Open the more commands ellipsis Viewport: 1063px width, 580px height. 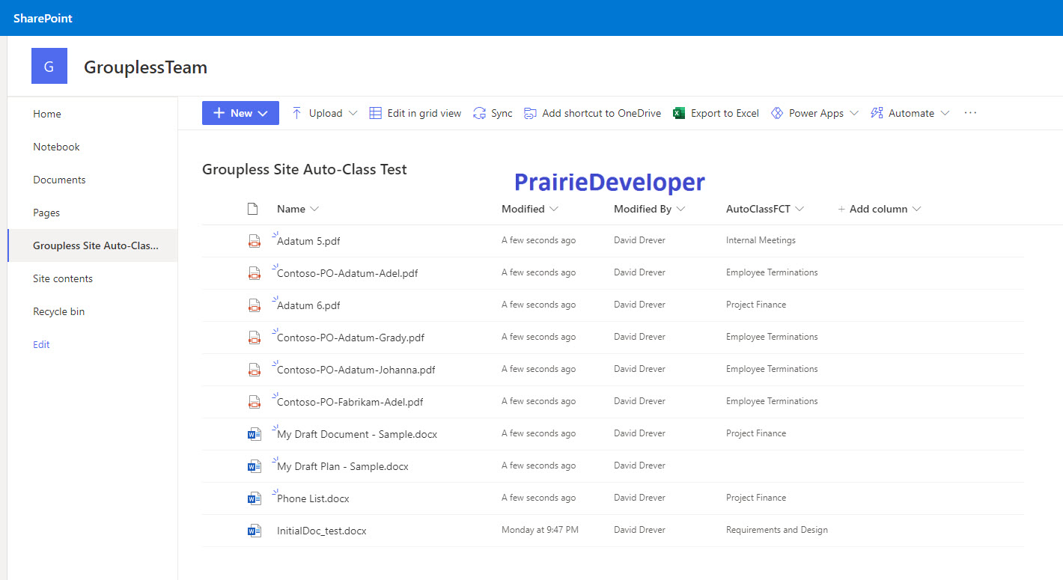point(971,113)
